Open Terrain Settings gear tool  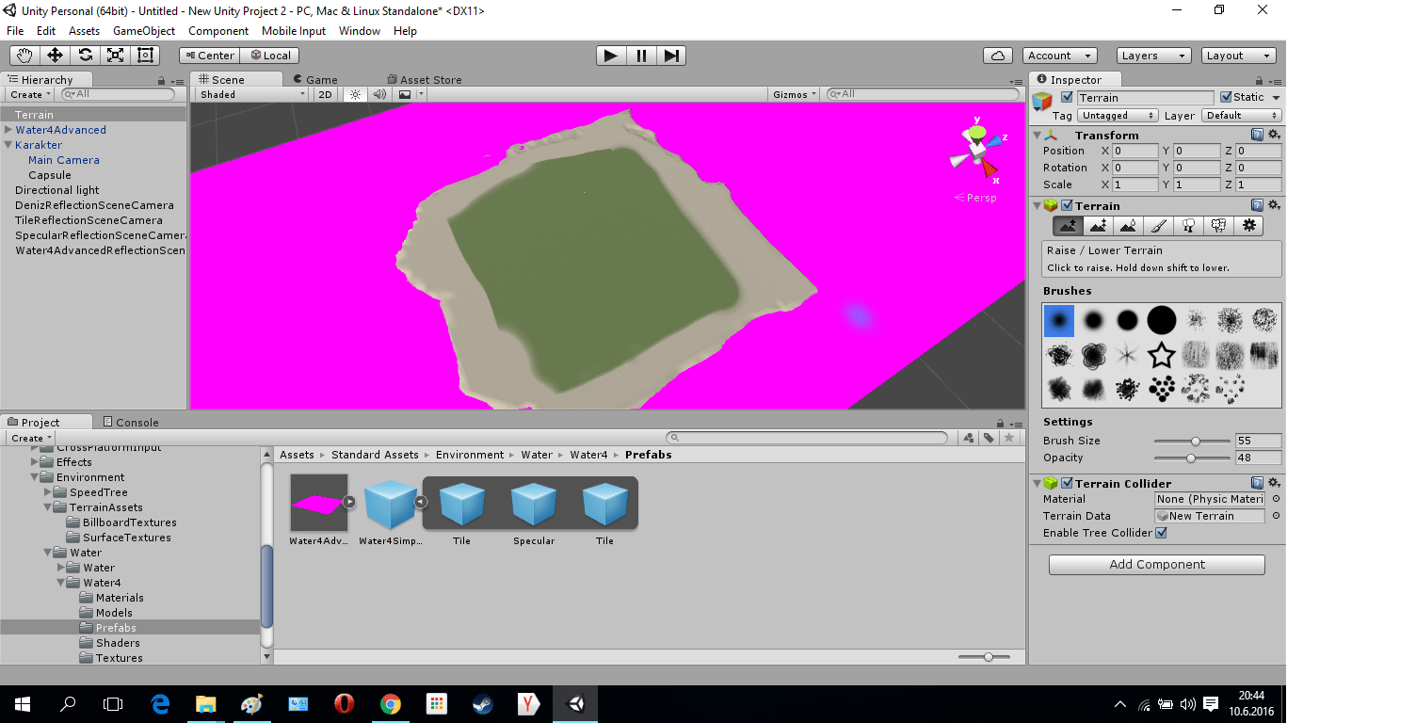tap(1249, 226)
